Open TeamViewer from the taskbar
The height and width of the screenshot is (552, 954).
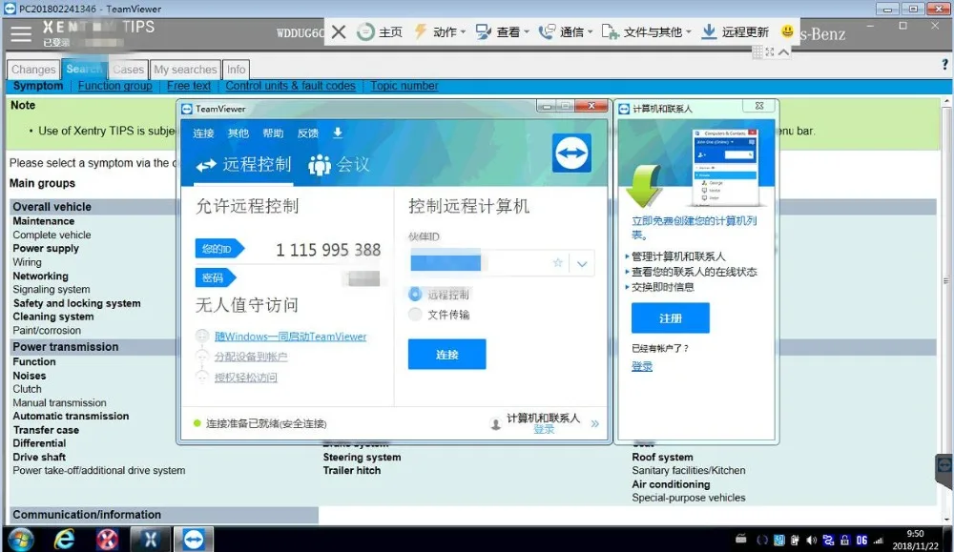point(193,540)
